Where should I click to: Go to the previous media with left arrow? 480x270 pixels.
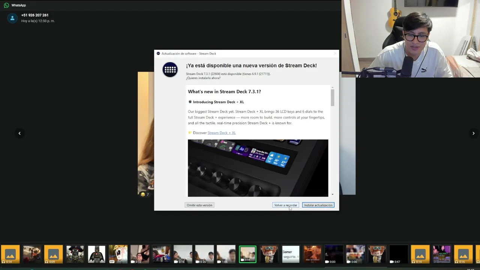[19, 133]
